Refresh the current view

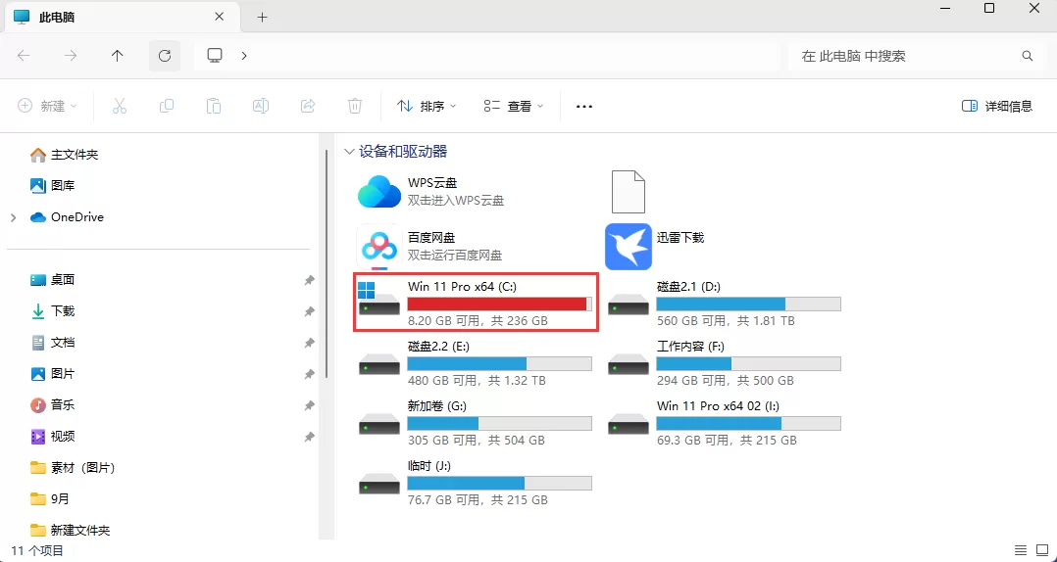(x=165, y=56)
